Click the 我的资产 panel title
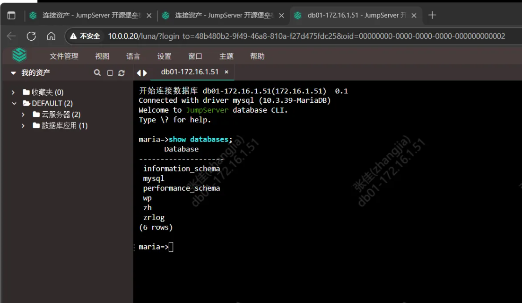The height and width of the screenshot is (303, 522). (x=35, y=72)
